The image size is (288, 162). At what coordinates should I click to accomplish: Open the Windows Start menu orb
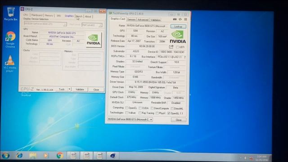6,156
